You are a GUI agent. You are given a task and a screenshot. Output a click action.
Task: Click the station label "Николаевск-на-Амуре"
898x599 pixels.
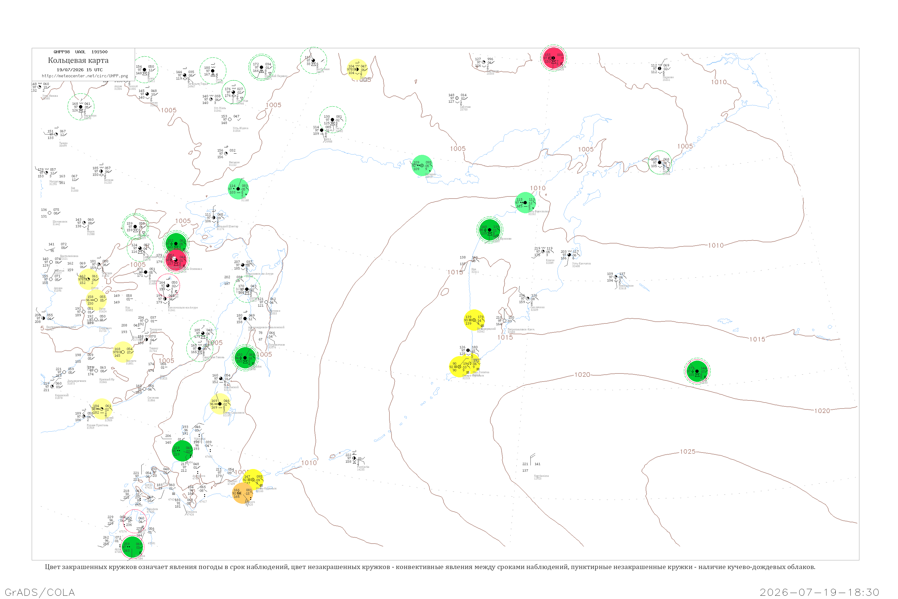point(260,274)
